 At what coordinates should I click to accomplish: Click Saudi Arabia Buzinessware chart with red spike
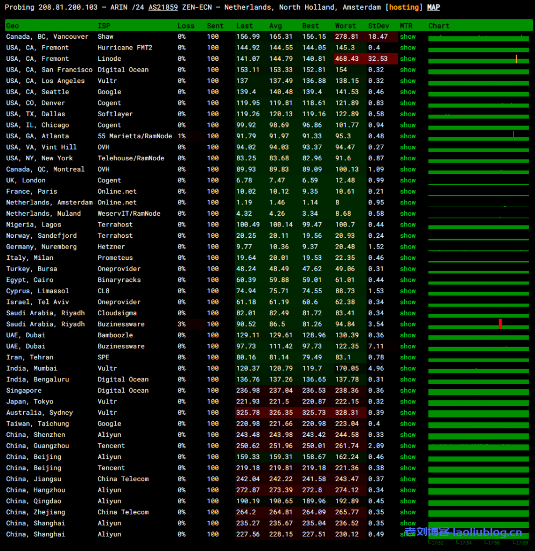[478, 324]
